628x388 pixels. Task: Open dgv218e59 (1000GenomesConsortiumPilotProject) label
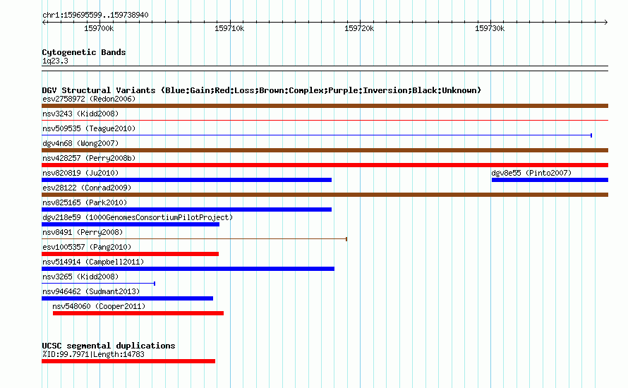pos(138,217)
